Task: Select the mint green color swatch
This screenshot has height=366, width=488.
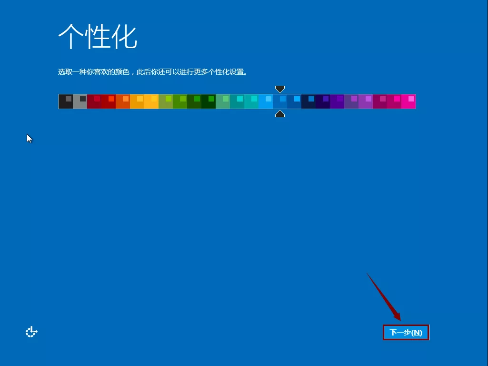Action: click(223, 102)
